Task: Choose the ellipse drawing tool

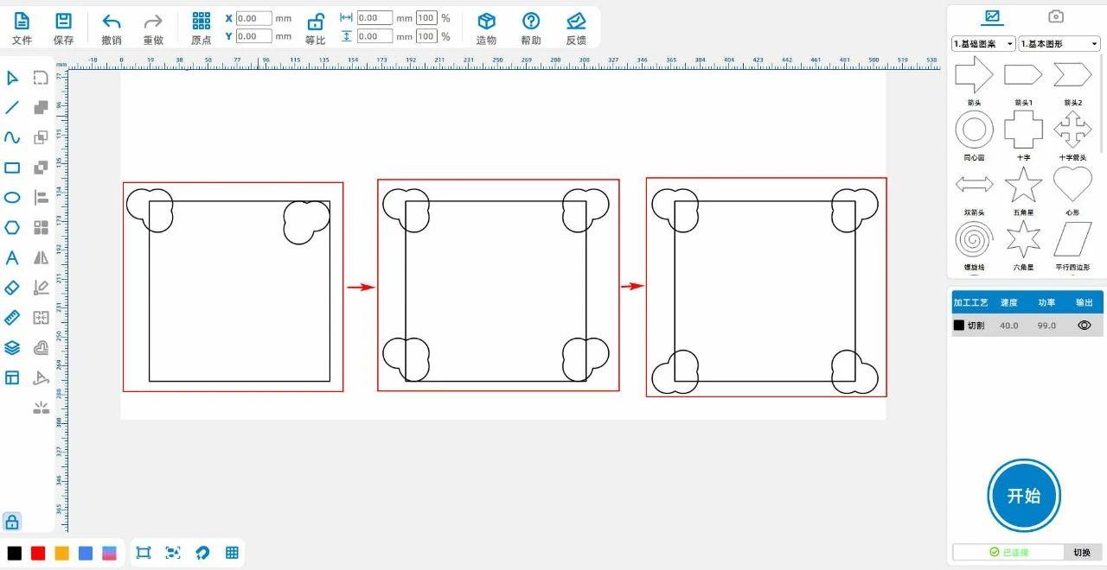Action: pyautogui.click(x=12, y=198)
